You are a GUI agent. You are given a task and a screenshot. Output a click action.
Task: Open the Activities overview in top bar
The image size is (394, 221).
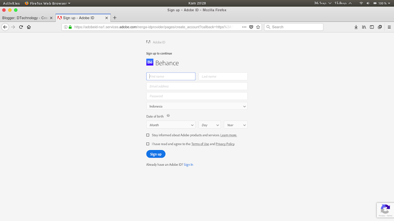[x=11, y=3]
